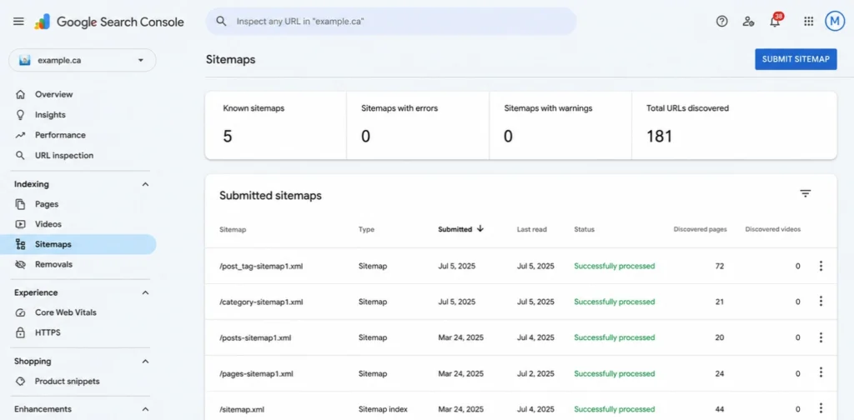Open users and permissions icon
Screen dimensions: 854x420
[x=748, y=21]
